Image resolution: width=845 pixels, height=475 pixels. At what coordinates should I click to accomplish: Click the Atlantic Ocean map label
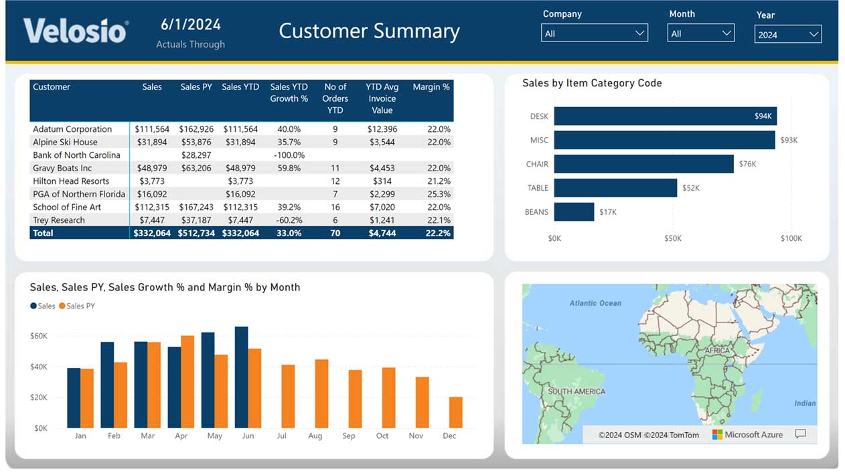point(595,303)
